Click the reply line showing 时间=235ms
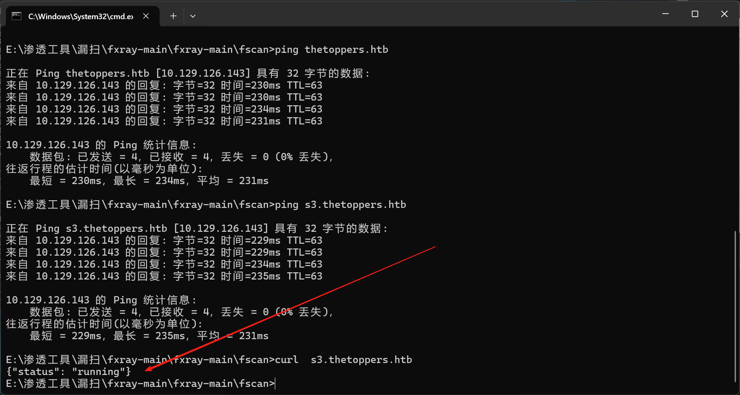The image size is (740, 395). point(164,276)
